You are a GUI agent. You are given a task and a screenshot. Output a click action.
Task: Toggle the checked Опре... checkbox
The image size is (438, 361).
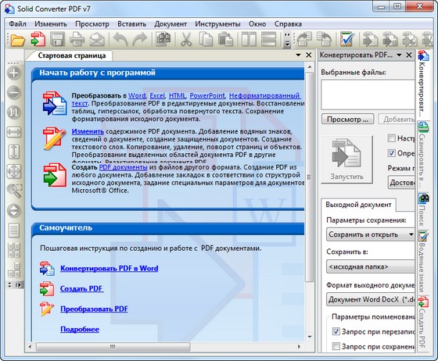point(391,153)
